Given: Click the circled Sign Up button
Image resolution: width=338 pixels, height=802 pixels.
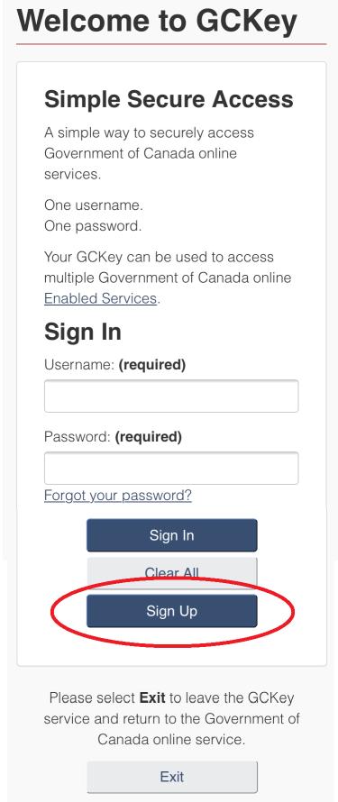Looking at the screenshot, I should point(172,611).
